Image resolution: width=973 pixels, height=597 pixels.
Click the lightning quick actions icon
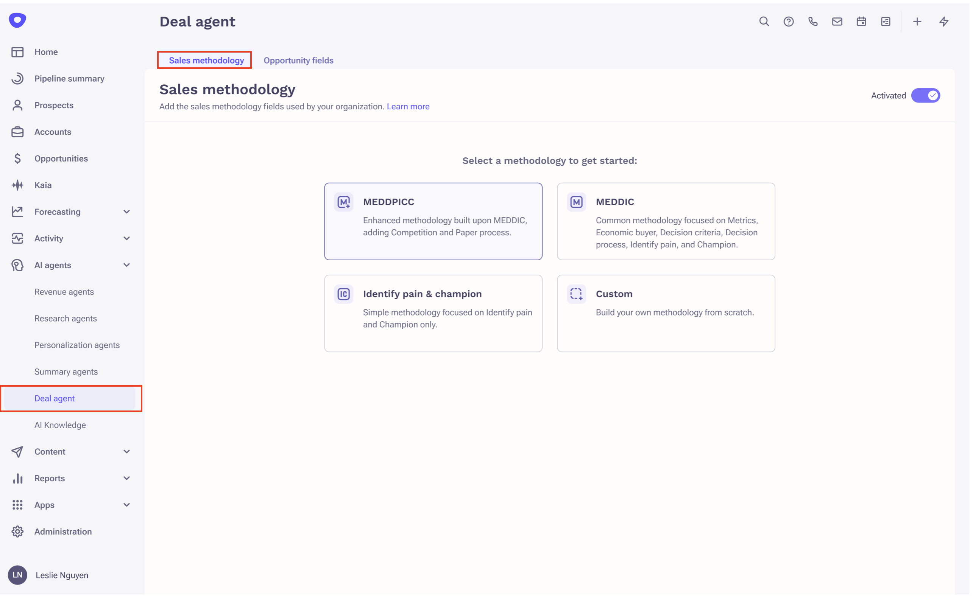(944, 22)
